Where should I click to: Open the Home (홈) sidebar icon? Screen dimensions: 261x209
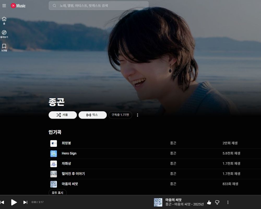pyautogui.click(x=4, y=21)
